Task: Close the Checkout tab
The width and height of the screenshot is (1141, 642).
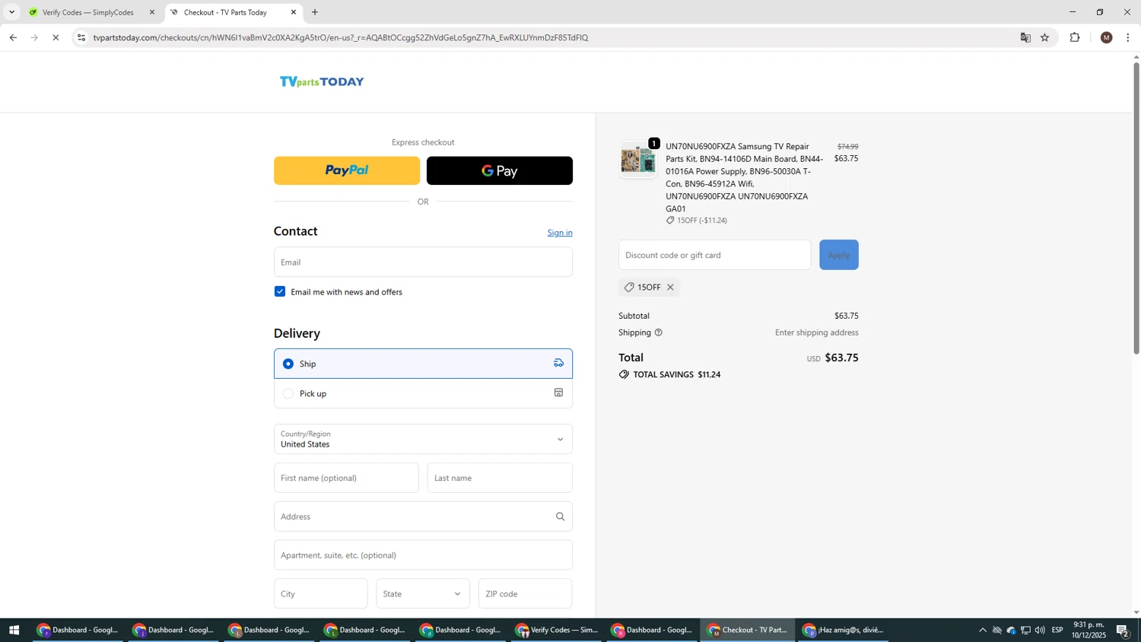Action: pyautogui.click(x=294, y=12)
